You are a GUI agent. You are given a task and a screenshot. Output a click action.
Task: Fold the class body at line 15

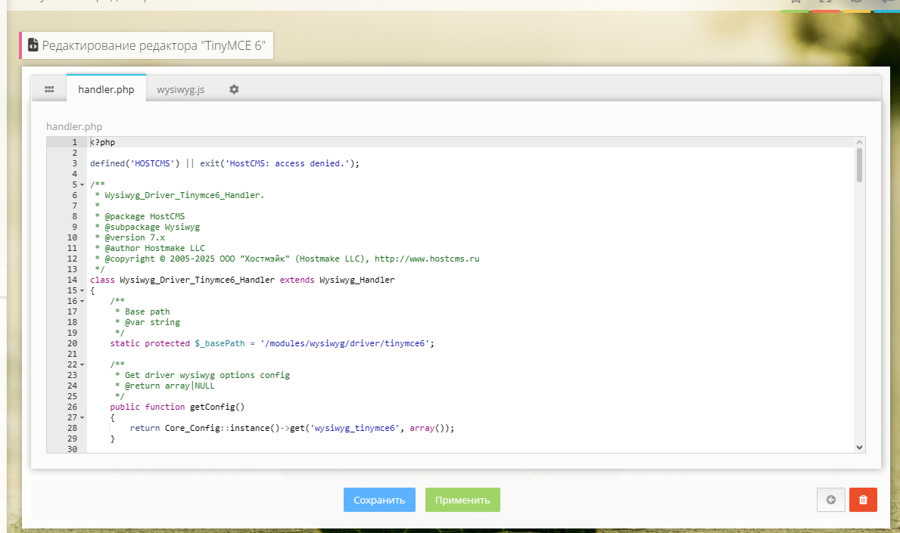(x=82, y=290)
